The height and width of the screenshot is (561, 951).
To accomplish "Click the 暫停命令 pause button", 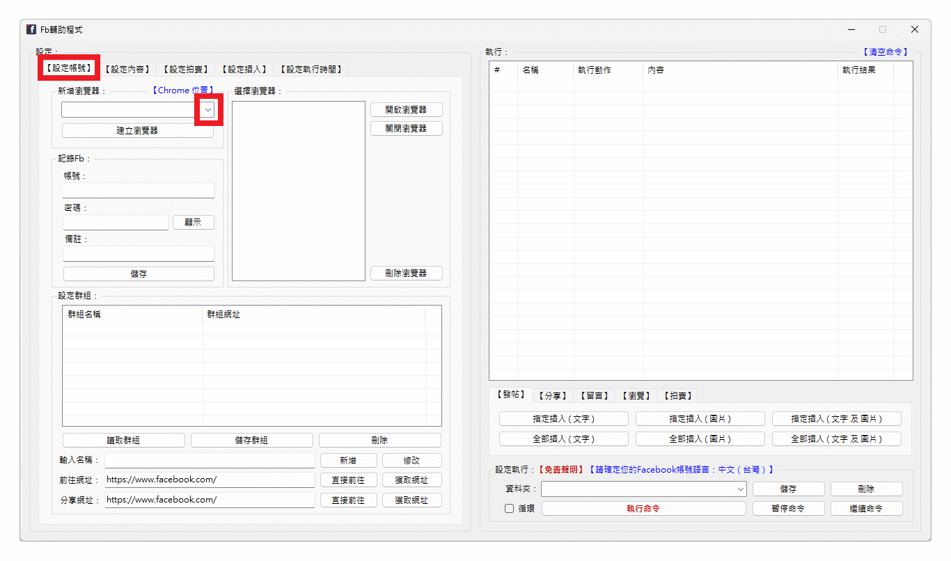I will (x=789, y=509).
